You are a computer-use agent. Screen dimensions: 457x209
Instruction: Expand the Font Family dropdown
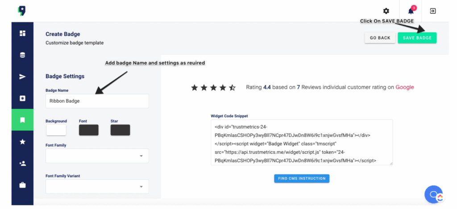(97, 156)
